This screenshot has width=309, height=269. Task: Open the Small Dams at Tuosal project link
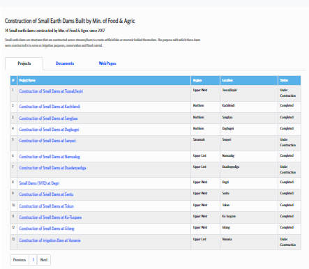51,91
